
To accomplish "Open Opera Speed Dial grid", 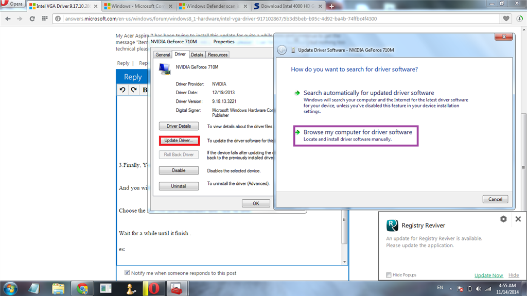I will [45, 19].
